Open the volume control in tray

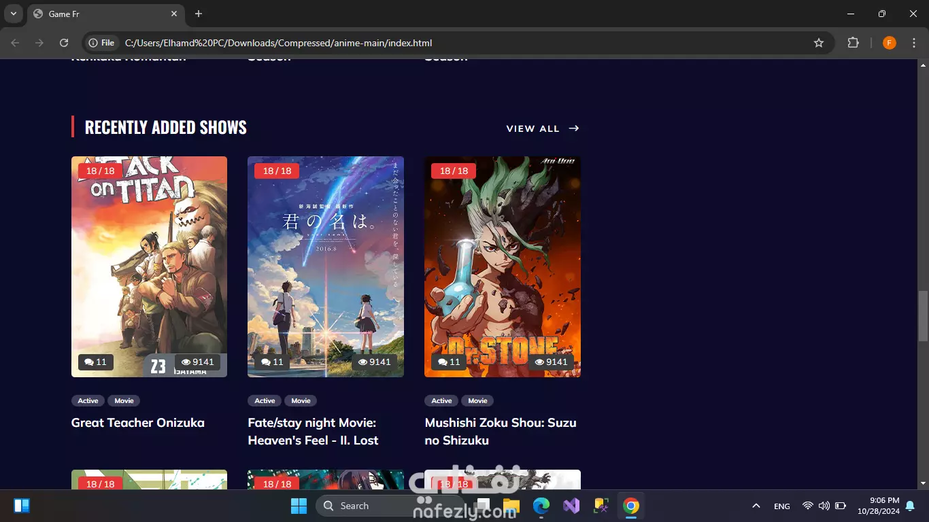coord(824,506)
